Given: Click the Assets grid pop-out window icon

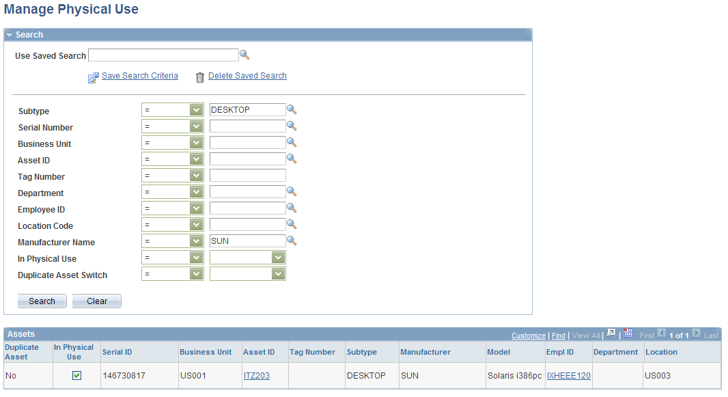Looking at the screenshot, I should pyautogui.click(x=611, y=333).
